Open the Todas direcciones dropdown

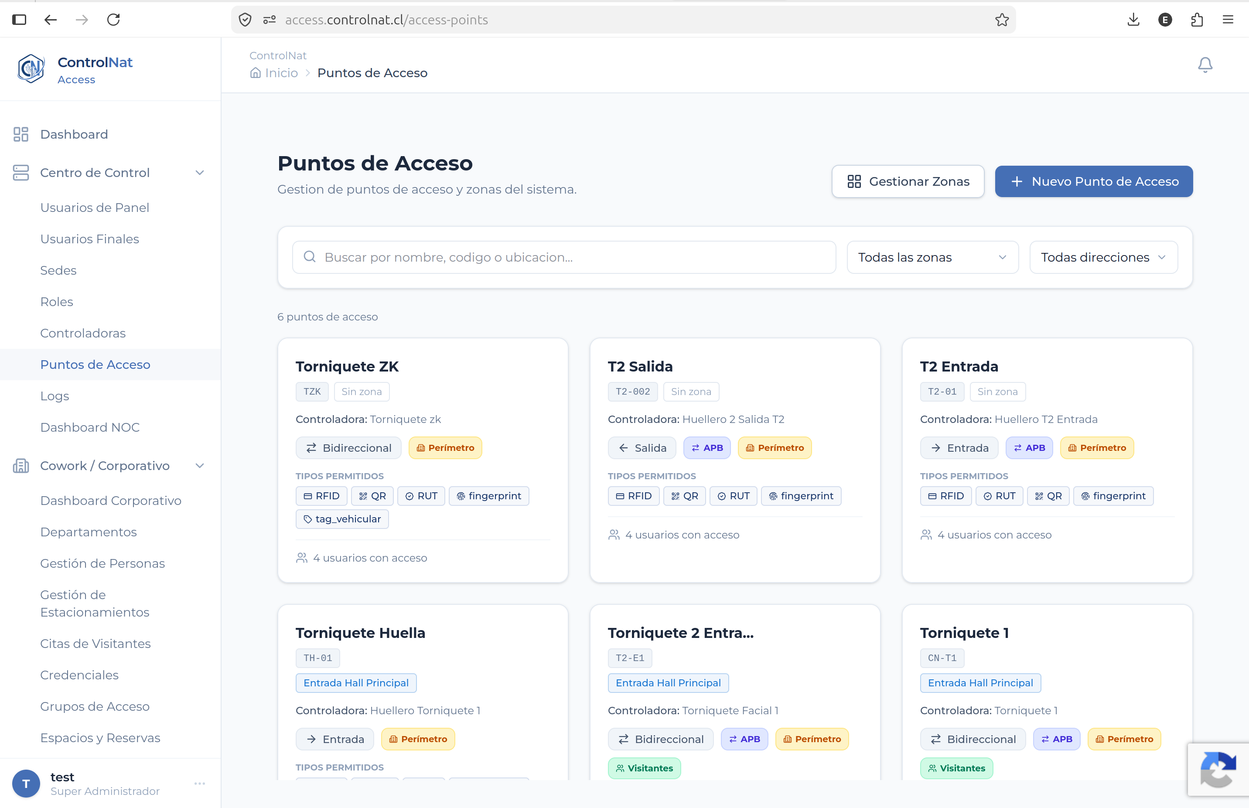click(x=1103, y=257)
